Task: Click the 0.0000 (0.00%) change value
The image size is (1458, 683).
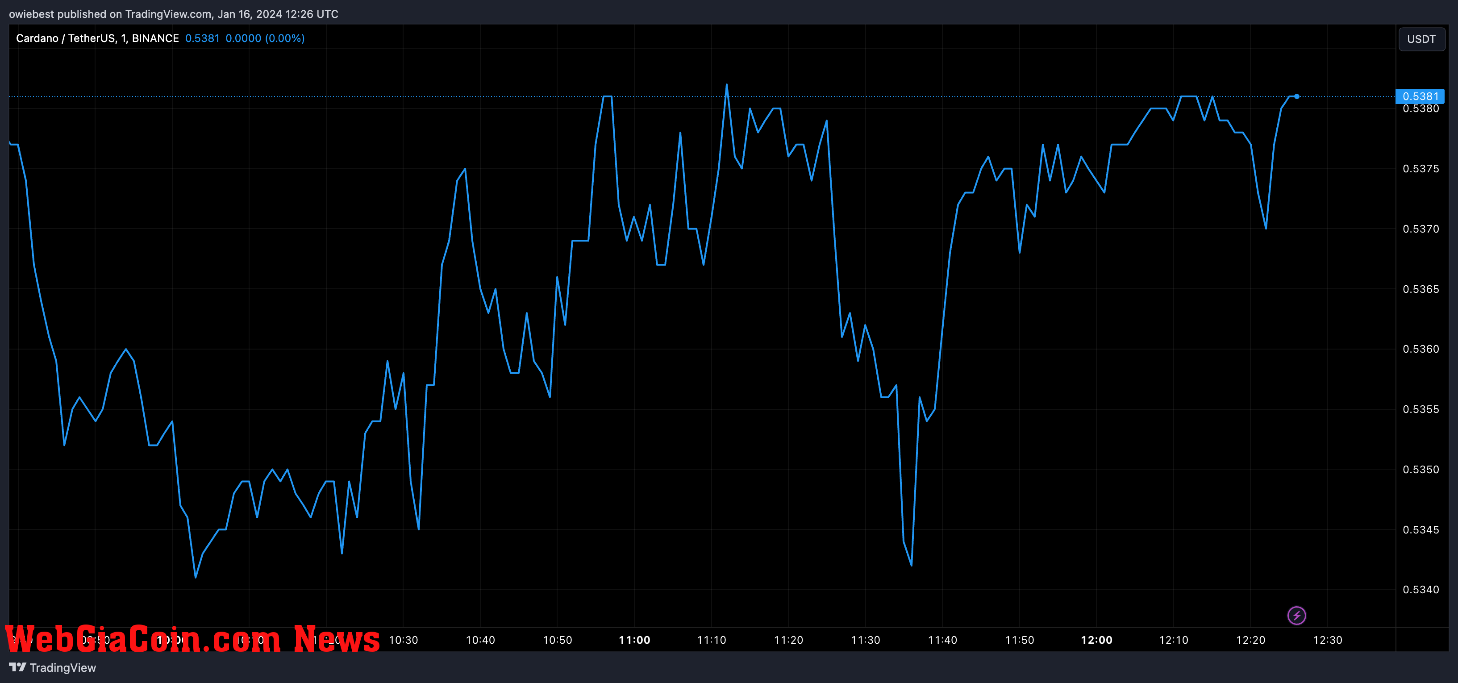Action: pos(265,38)
